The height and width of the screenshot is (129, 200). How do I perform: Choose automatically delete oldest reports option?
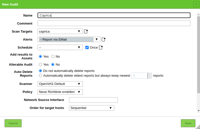[x=40, y=75]
